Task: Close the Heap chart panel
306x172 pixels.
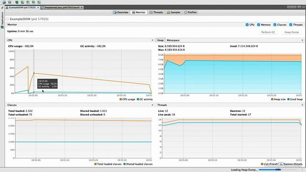Action: point(302,40)
